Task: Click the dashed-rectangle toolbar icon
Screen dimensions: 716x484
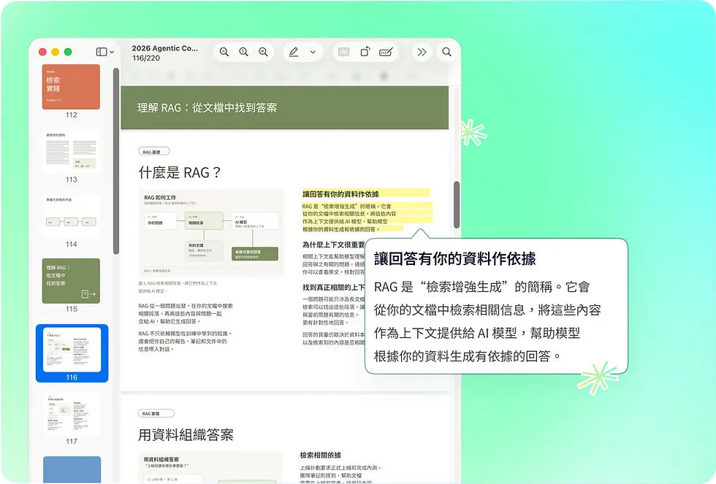Action: pos(344,52)
